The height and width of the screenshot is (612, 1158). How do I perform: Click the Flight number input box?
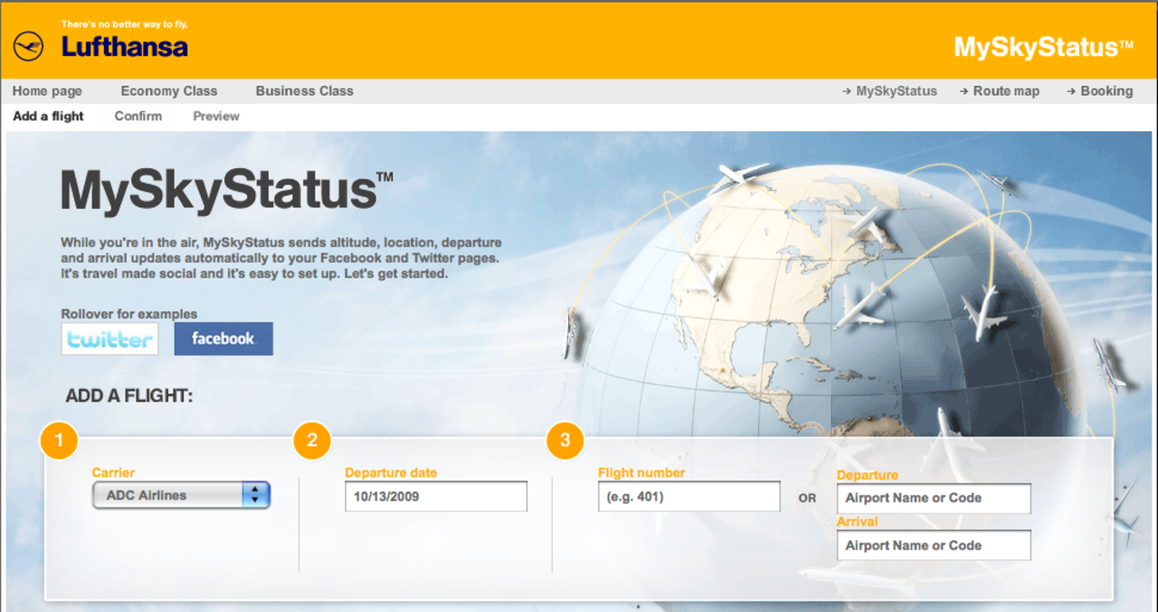688,495
